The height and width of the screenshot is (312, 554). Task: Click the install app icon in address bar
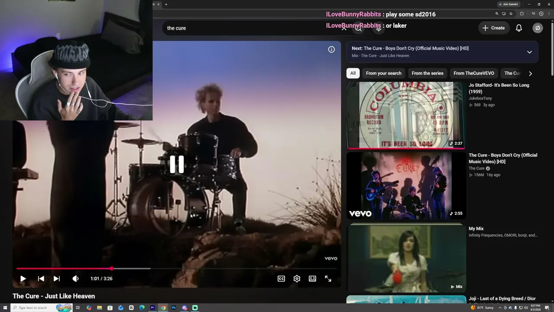[x=504, y=14]
